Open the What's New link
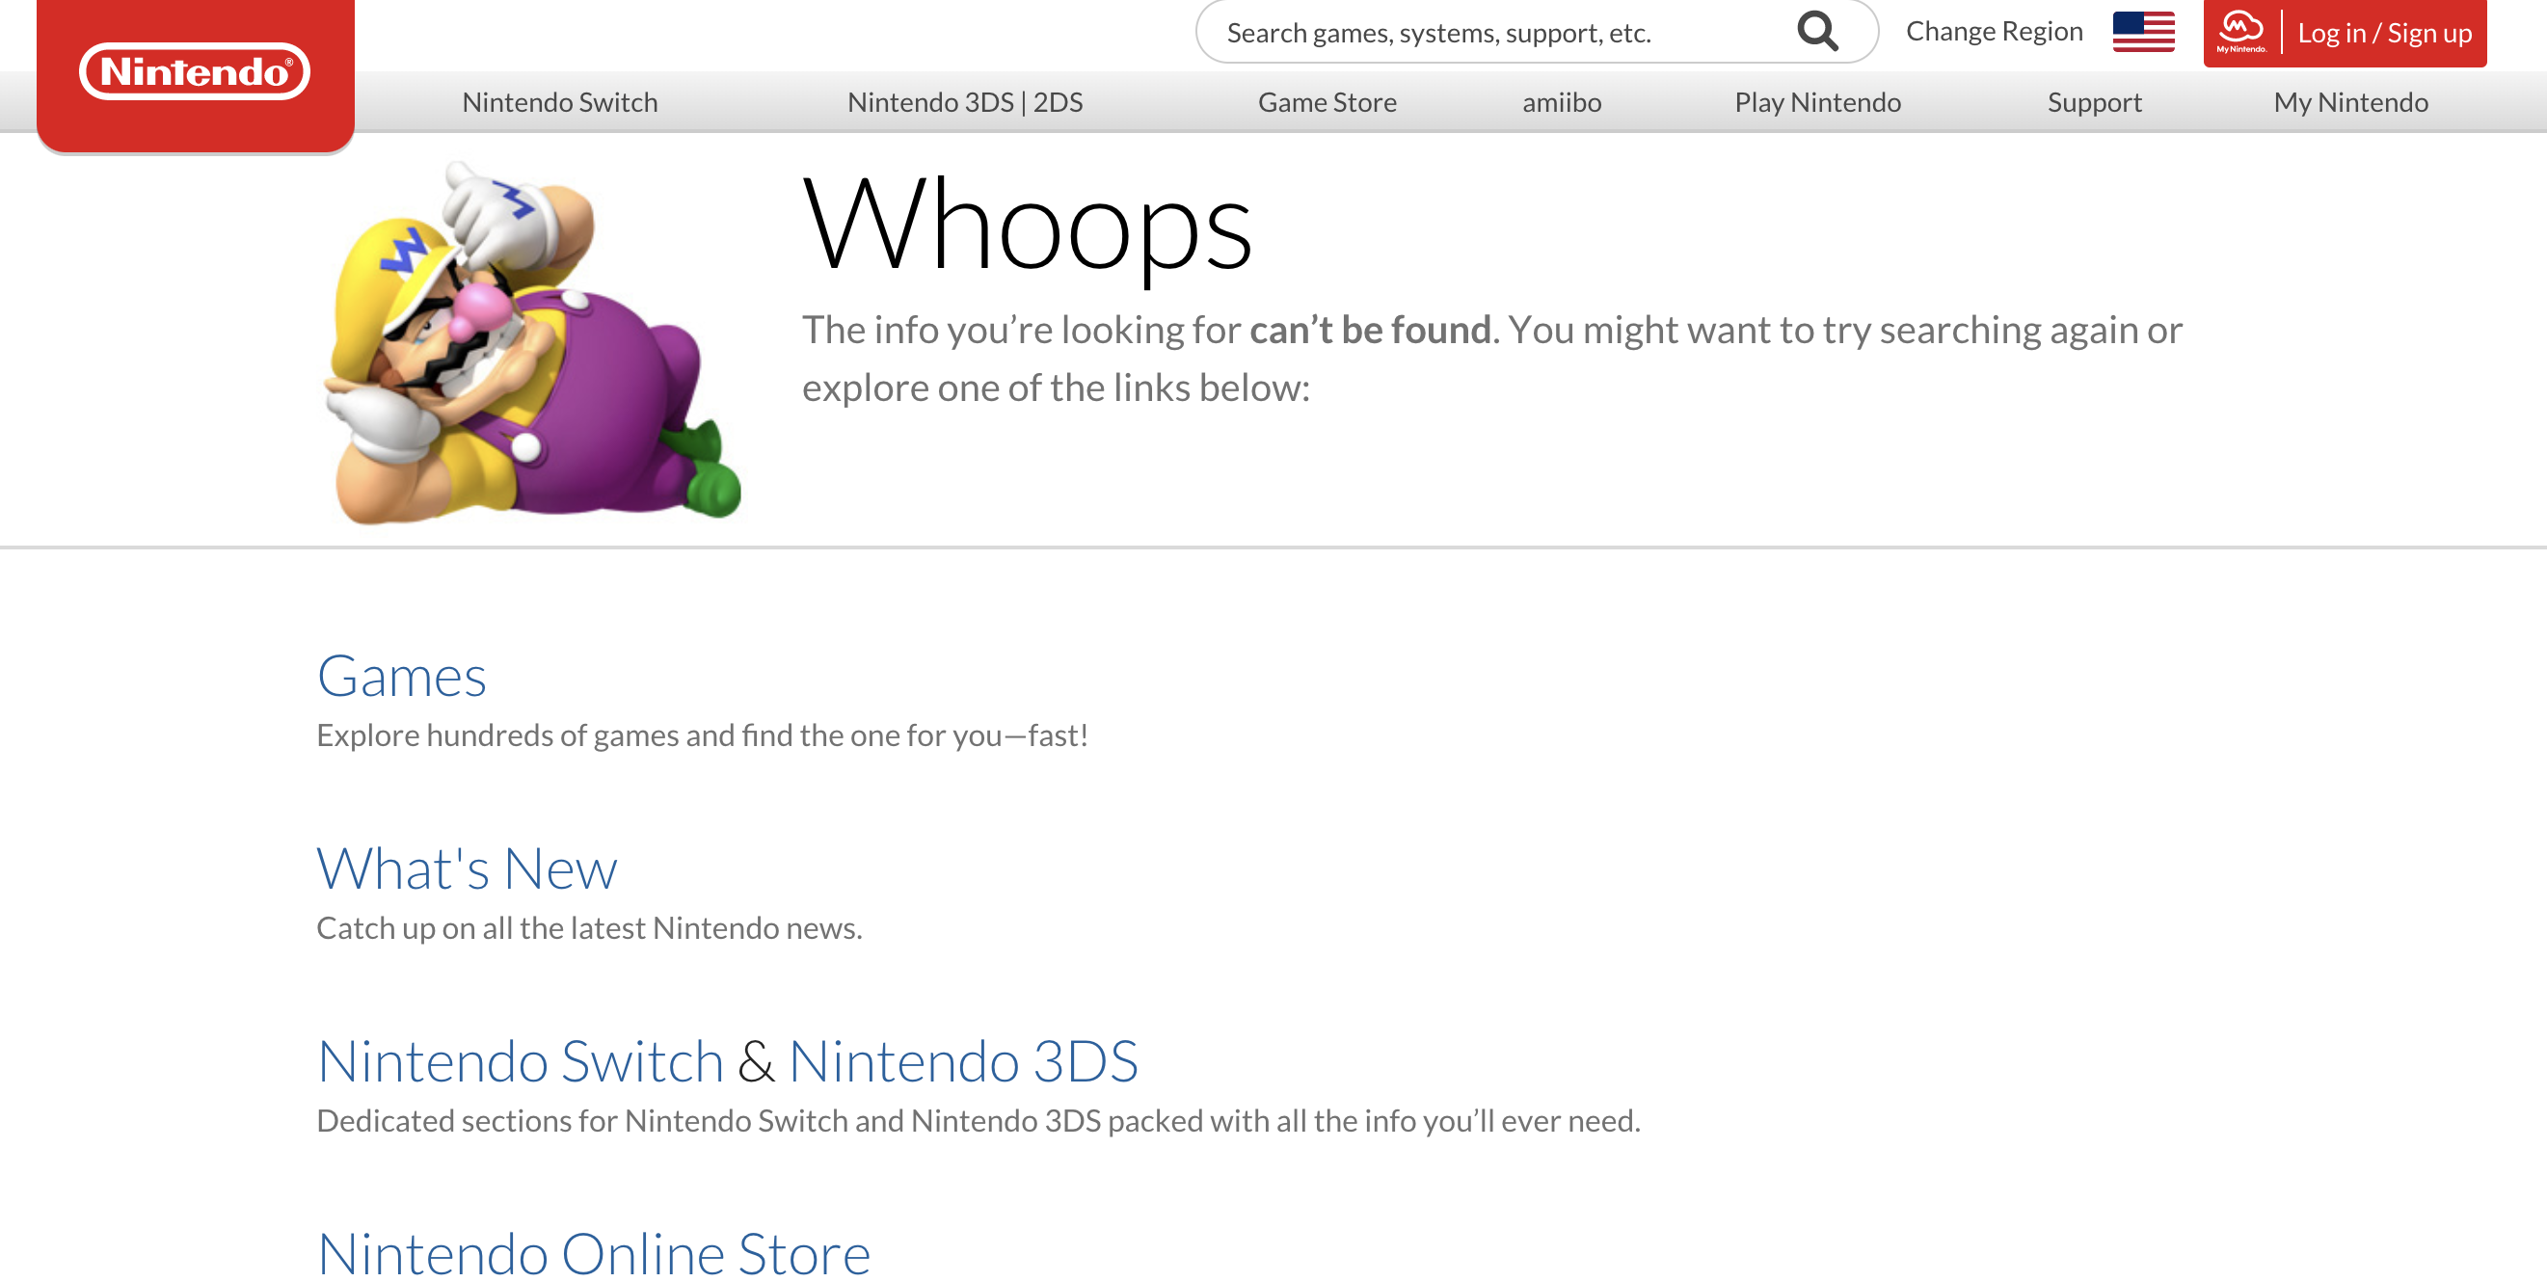The height and width of the screenshot is (1282, 2547). [467, 868]
